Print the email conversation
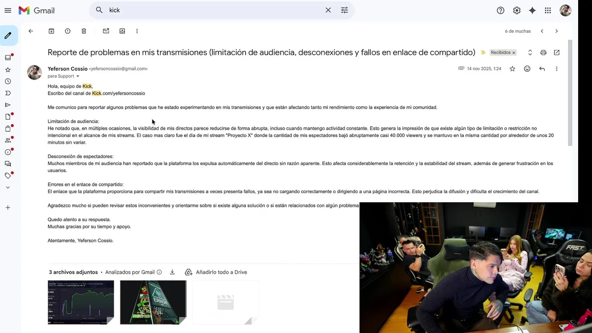Screen dimensions: 592x333 click(x=543, y=53)
